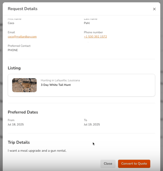Screen dimensions: 163x171
Task: Select the meal upgrade and gun rental note
Action: click(x=37, y=151)
